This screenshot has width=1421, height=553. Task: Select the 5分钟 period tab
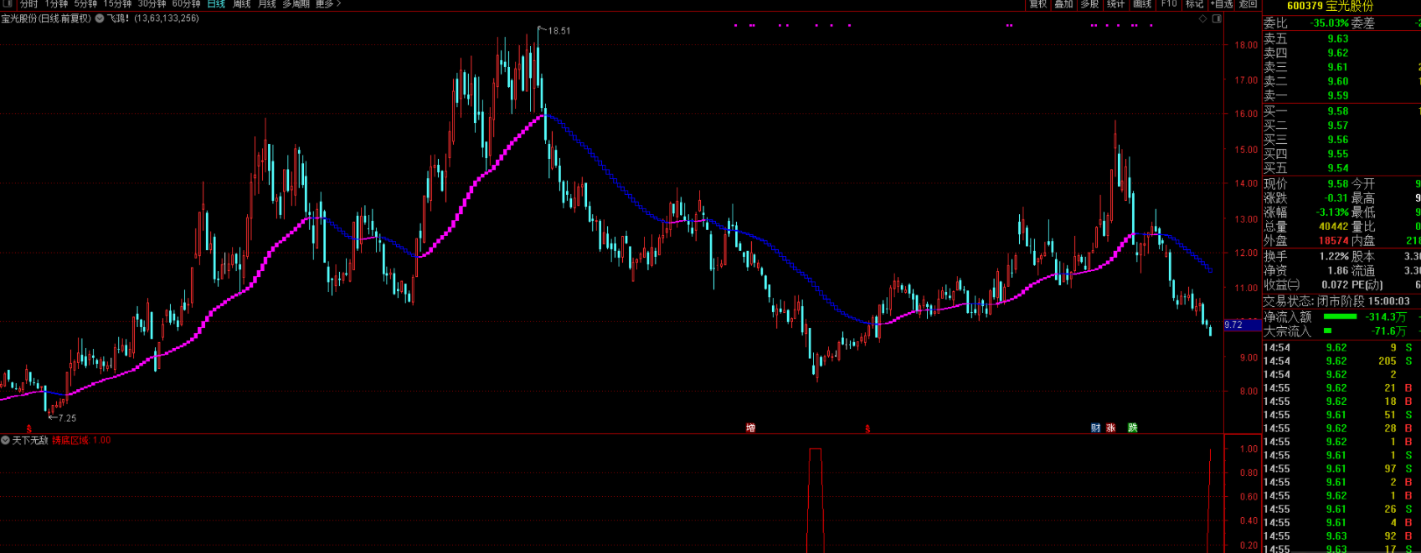85,4
